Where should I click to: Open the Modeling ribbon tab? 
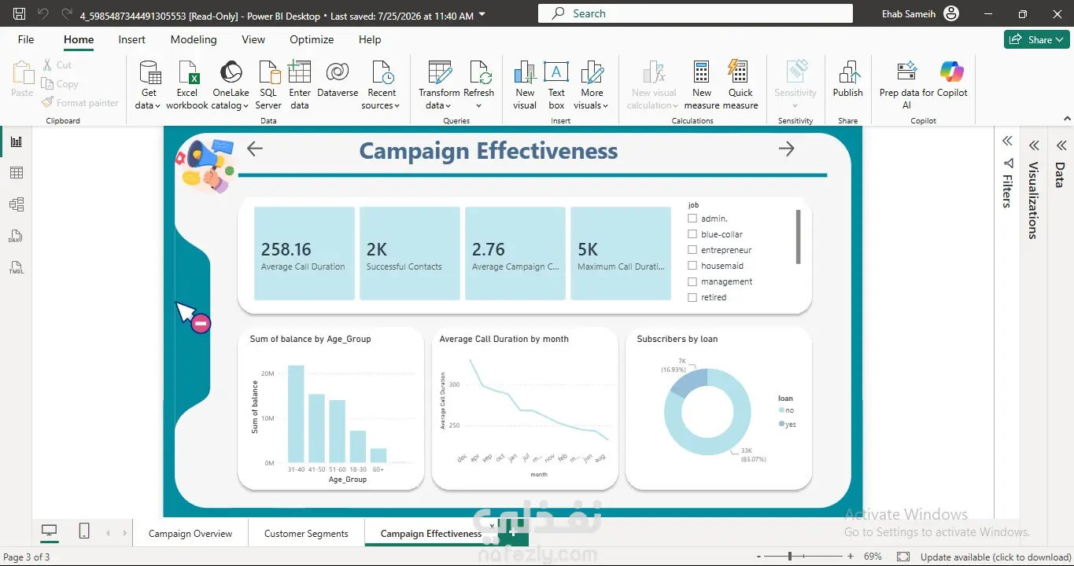pyautogui.click(x=194, y=39)
